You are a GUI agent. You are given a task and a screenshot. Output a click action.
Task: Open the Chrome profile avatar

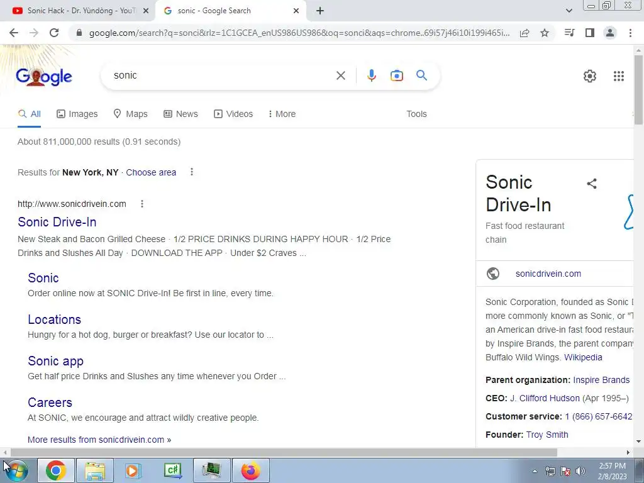610,33
